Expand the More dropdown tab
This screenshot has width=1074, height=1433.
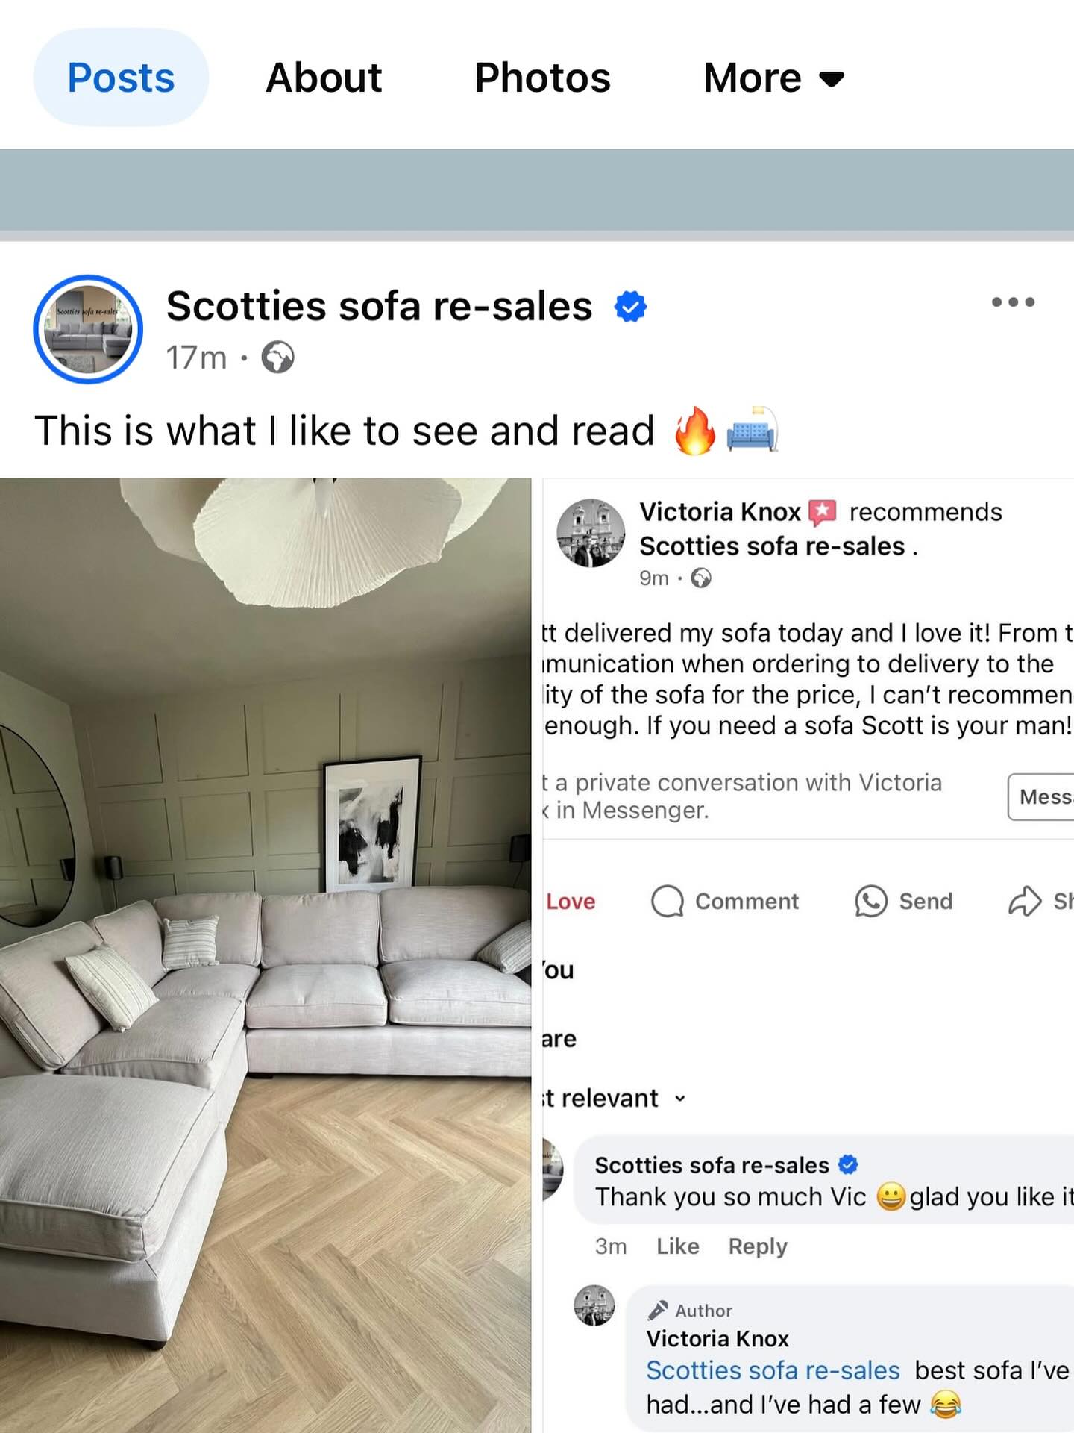click(773, 78)
